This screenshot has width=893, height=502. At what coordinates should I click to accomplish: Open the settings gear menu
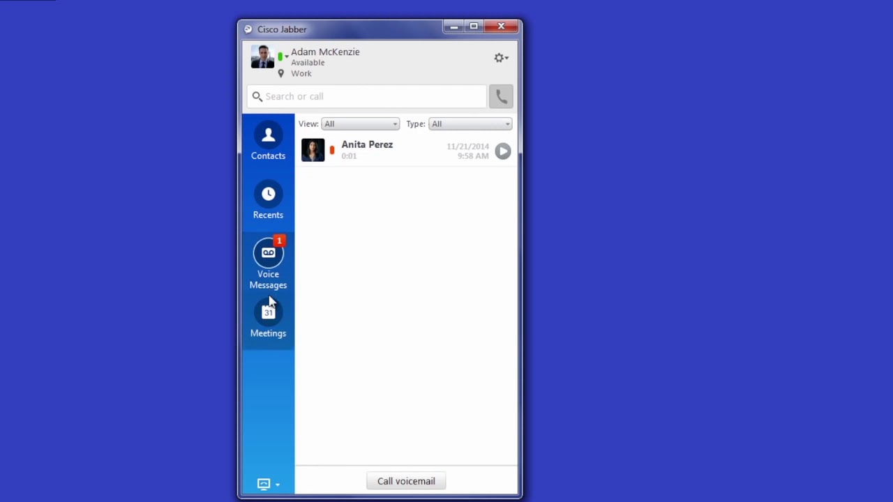501,58
